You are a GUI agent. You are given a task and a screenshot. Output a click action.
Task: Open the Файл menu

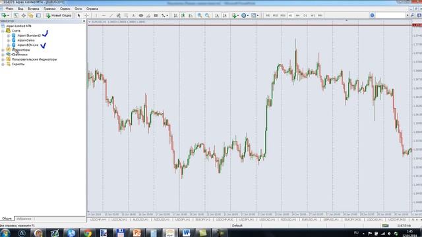(x=9, y=9)
